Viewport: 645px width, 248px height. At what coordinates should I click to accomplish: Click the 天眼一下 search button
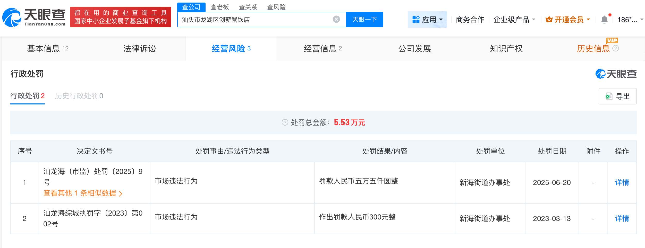[364, 19]
